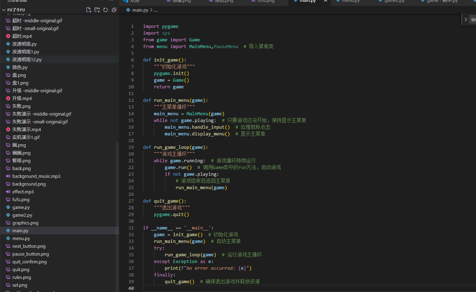Screen dimensions: 476x292
Task: Open fufu.png from the Explorer list
Action: pos(59,199)
